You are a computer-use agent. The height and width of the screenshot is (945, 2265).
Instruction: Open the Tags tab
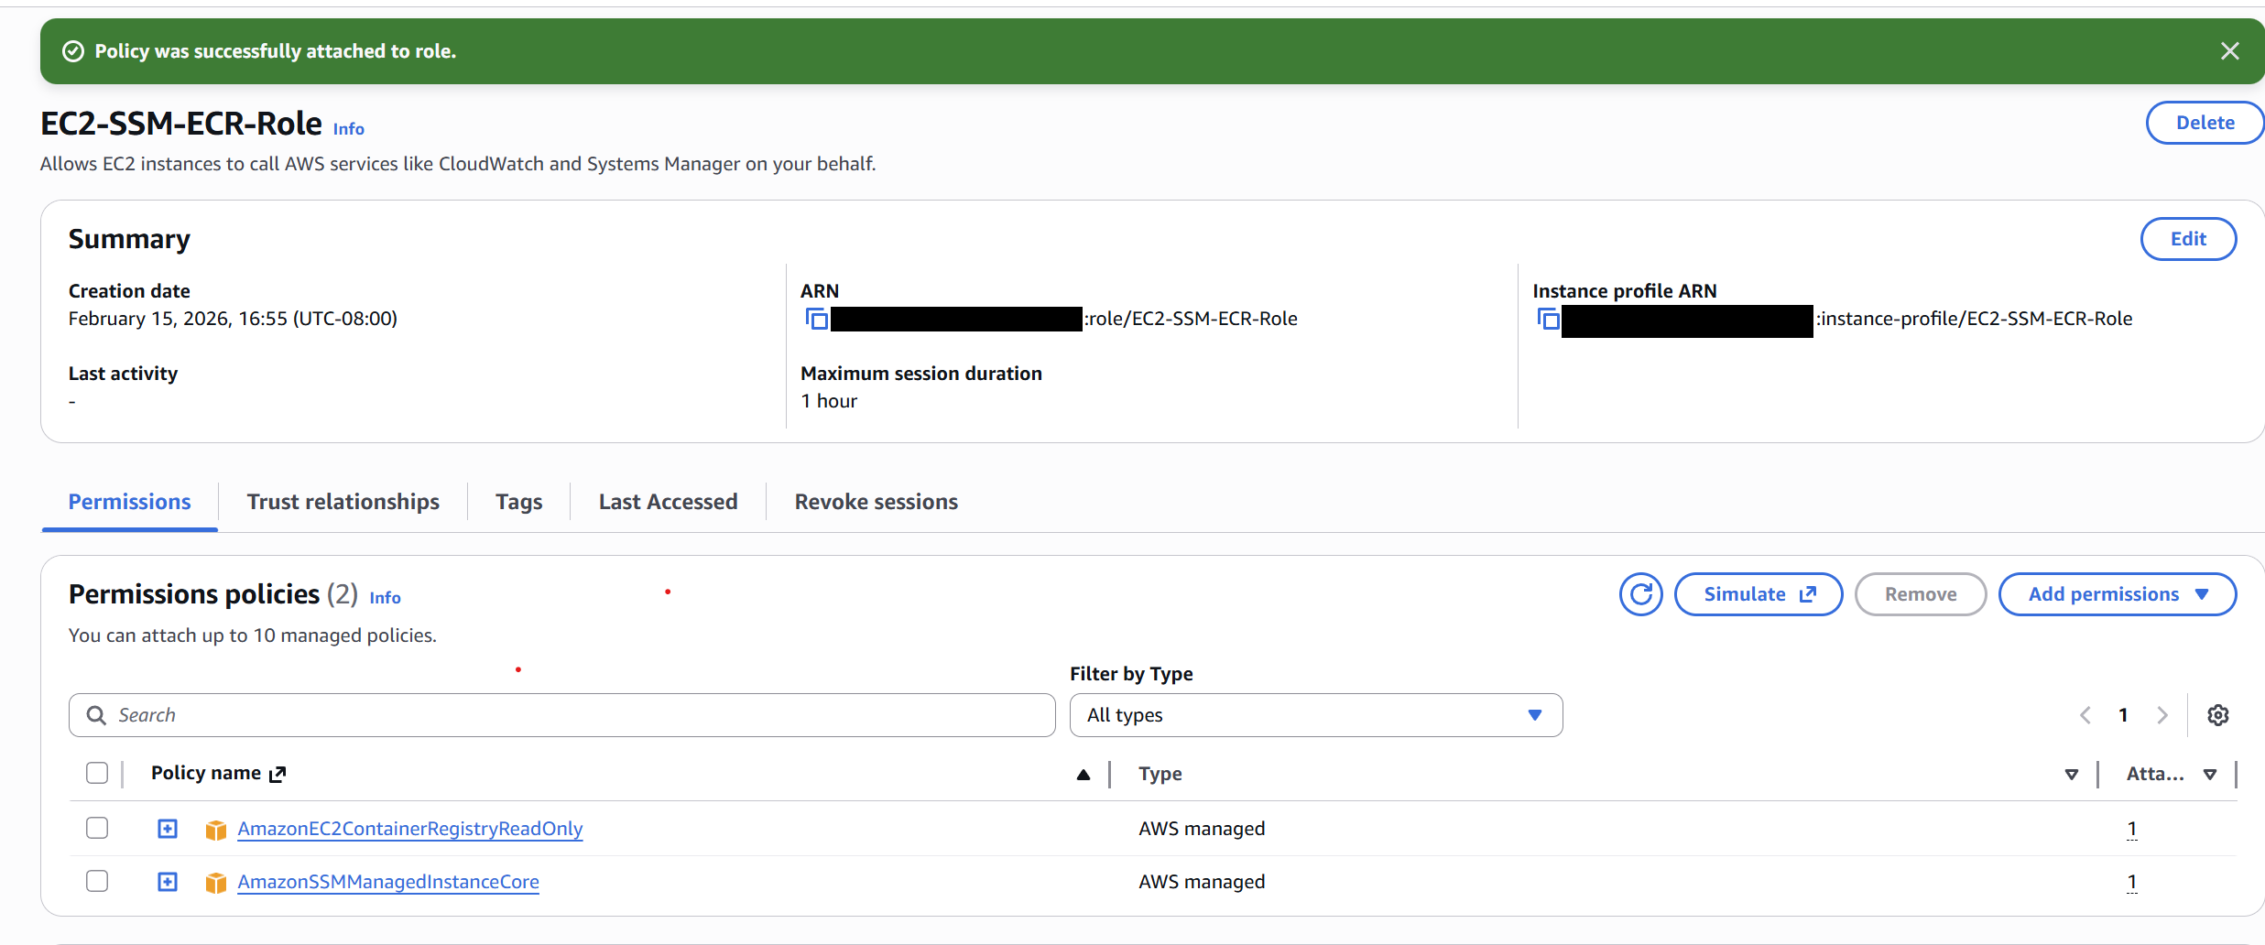[x=519, y=502]
